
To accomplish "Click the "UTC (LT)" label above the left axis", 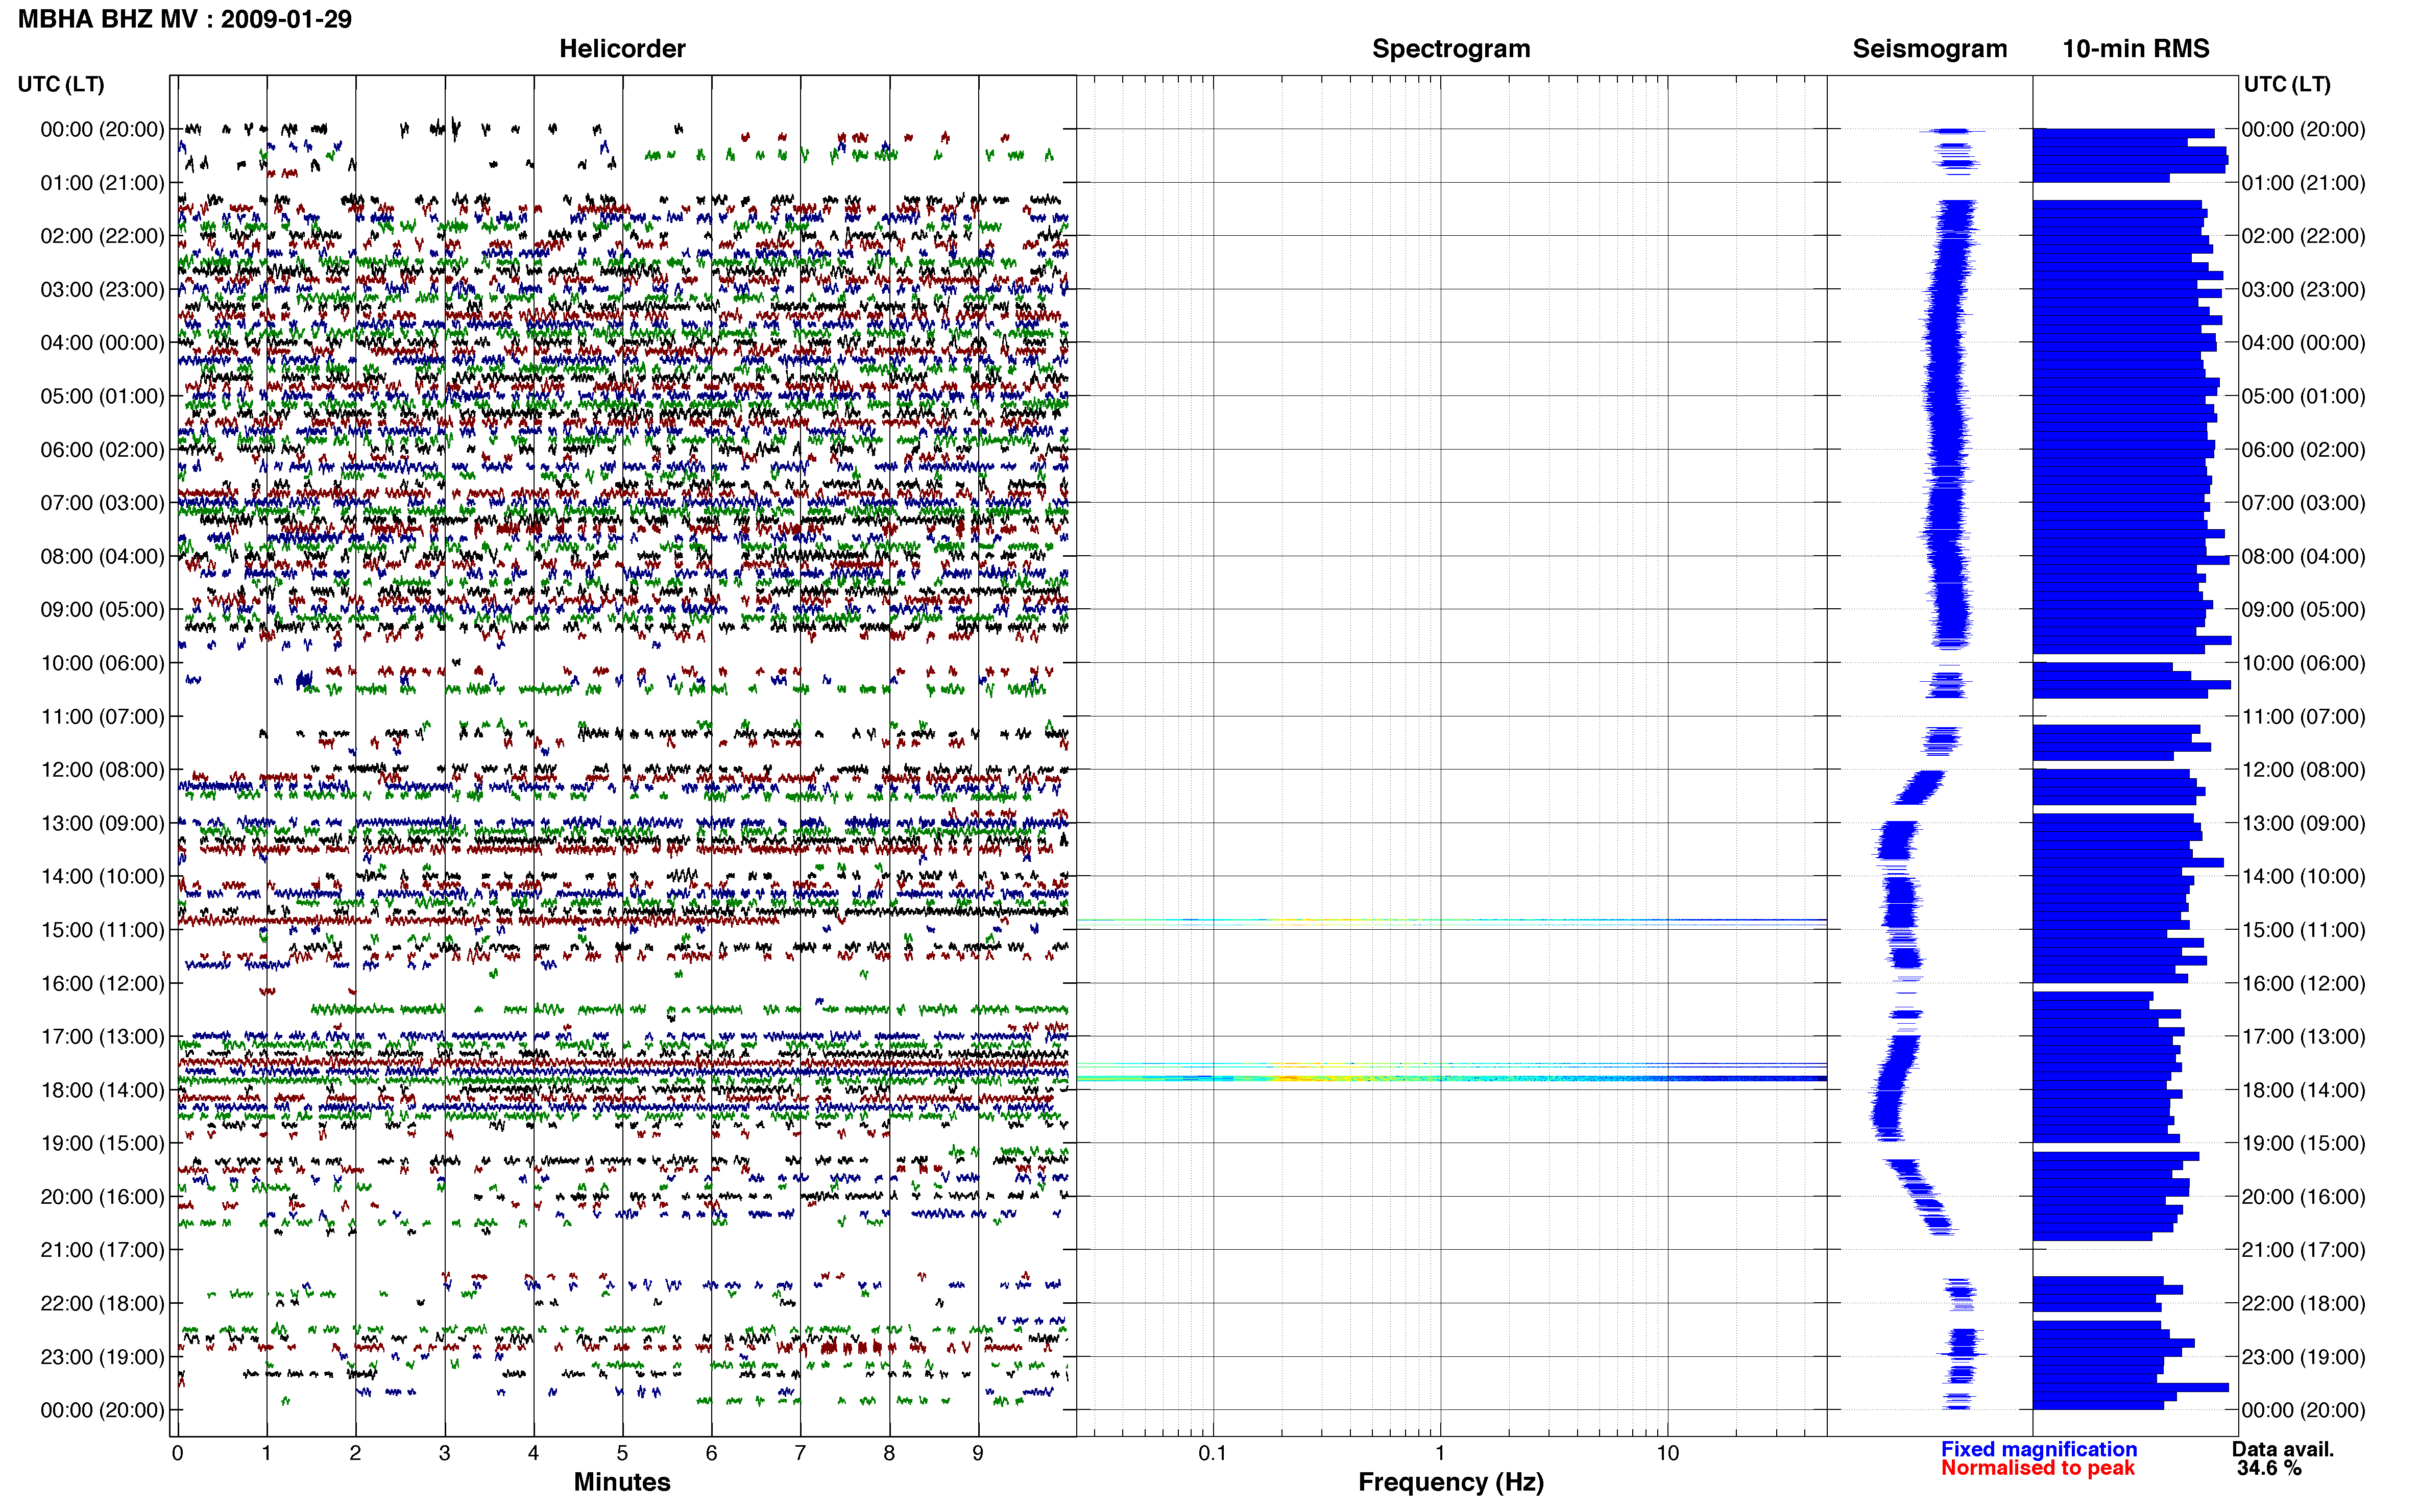I will click(x=61, y=84).
